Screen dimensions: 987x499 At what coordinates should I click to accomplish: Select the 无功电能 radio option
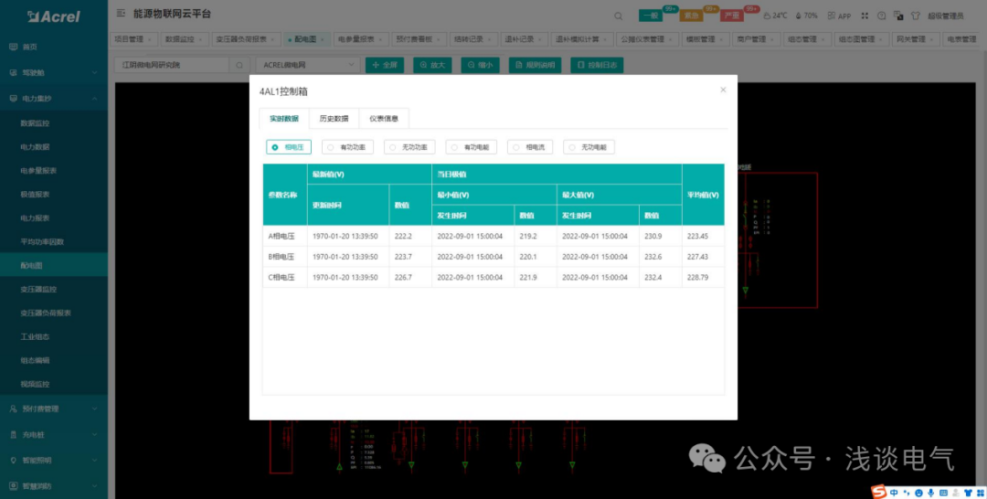point(589,147)
